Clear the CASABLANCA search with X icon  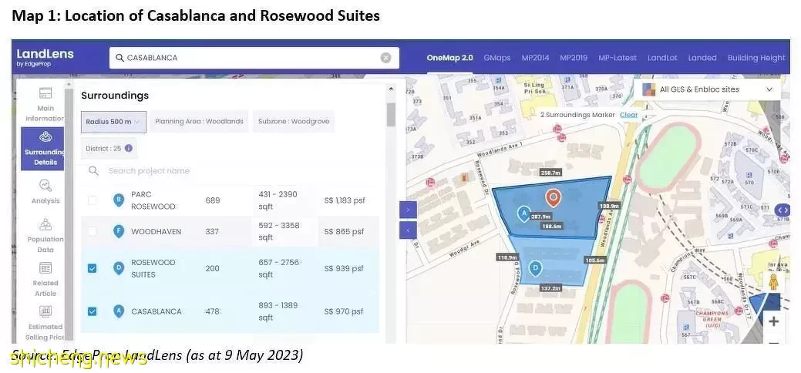[385, 58]
